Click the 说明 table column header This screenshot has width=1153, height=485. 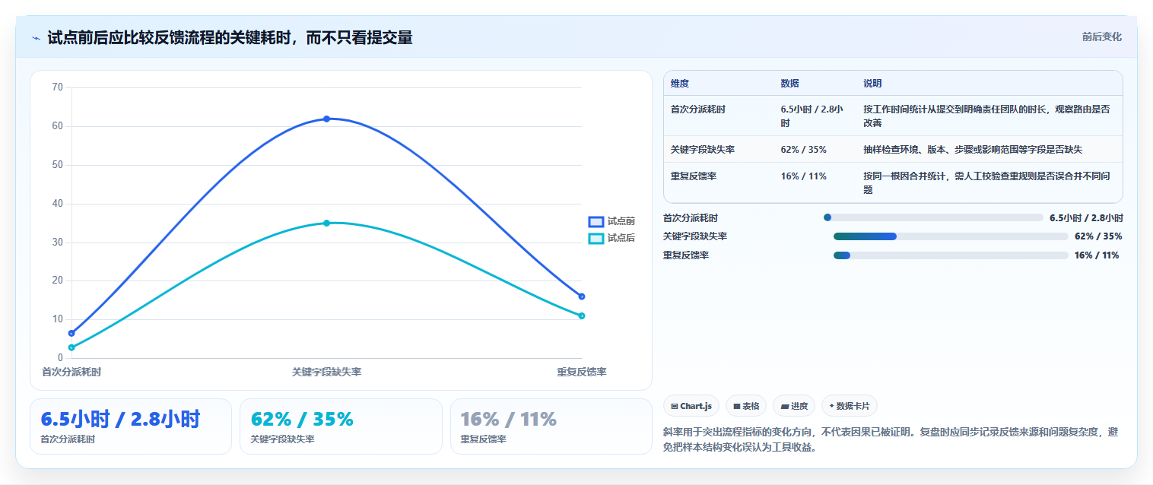pos(872,84)
